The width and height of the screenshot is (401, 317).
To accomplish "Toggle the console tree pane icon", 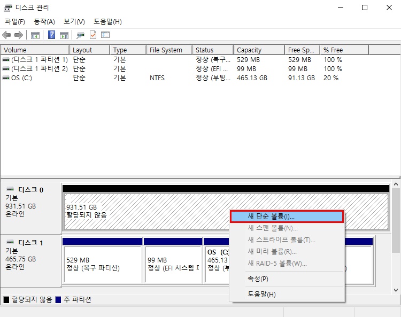I will tap(35, 35).
